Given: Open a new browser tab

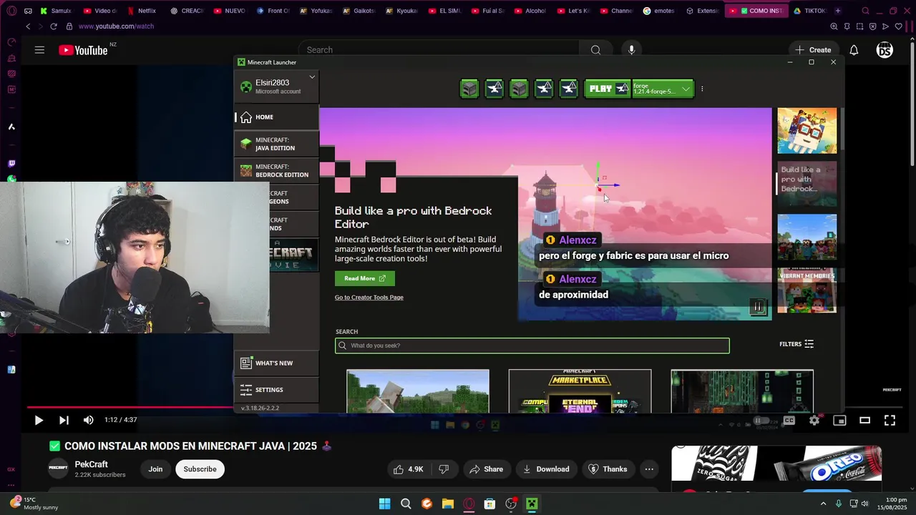Looking at the screenshot, I should 838,11.
